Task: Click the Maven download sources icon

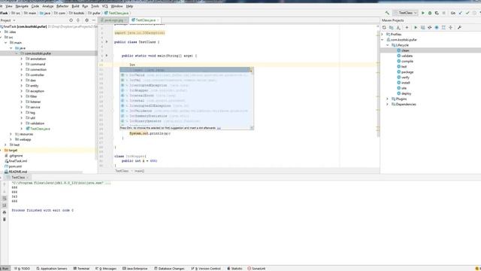Action: (398, 28)
